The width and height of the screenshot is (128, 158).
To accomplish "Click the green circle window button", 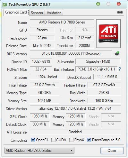I will point(98,4).
